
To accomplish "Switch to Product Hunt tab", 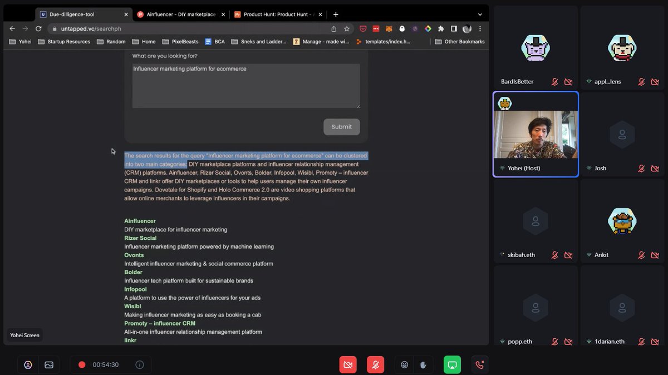I will [x=278, y=14].
